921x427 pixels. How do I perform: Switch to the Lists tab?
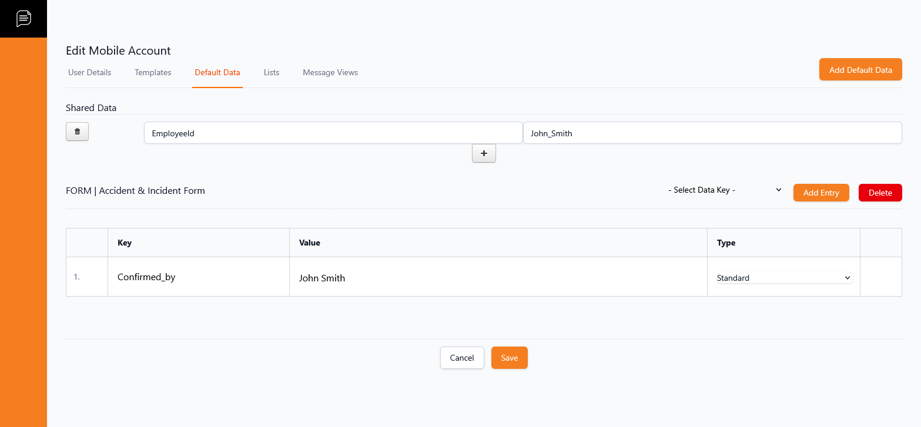coord(272,72)
